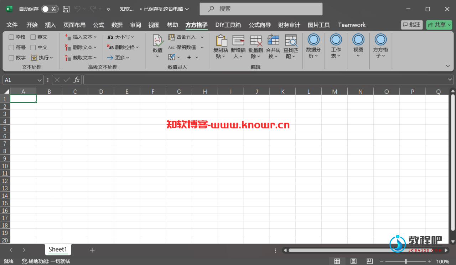Save the workbook with the floppy icon
This screenshot has width=456, height=265.
(x=66, y=9)
